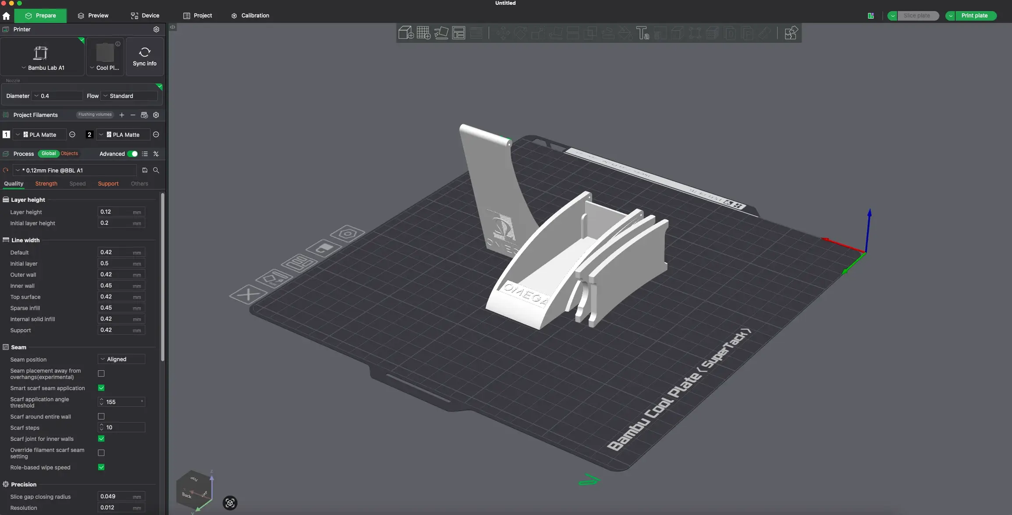Click the Auto-orient icon
The height and width of the screenshot is (515, 1012).
click(x=441, y=32)
